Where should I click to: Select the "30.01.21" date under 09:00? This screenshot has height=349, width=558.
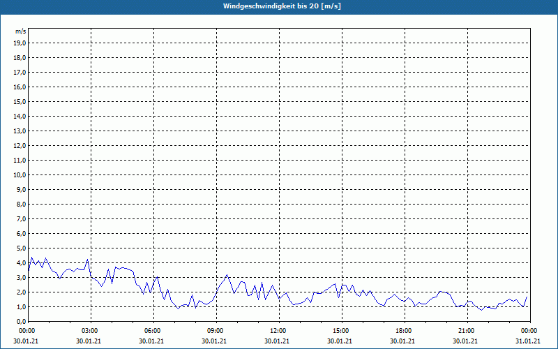click(x=214, y=341)
